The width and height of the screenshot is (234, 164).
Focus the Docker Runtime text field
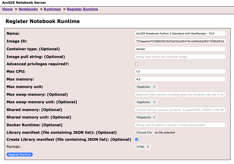[x=180, y=125]
